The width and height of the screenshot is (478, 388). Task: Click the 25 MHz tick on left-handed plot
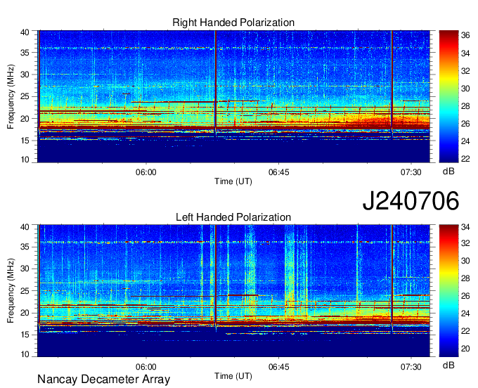click(25, 291)
